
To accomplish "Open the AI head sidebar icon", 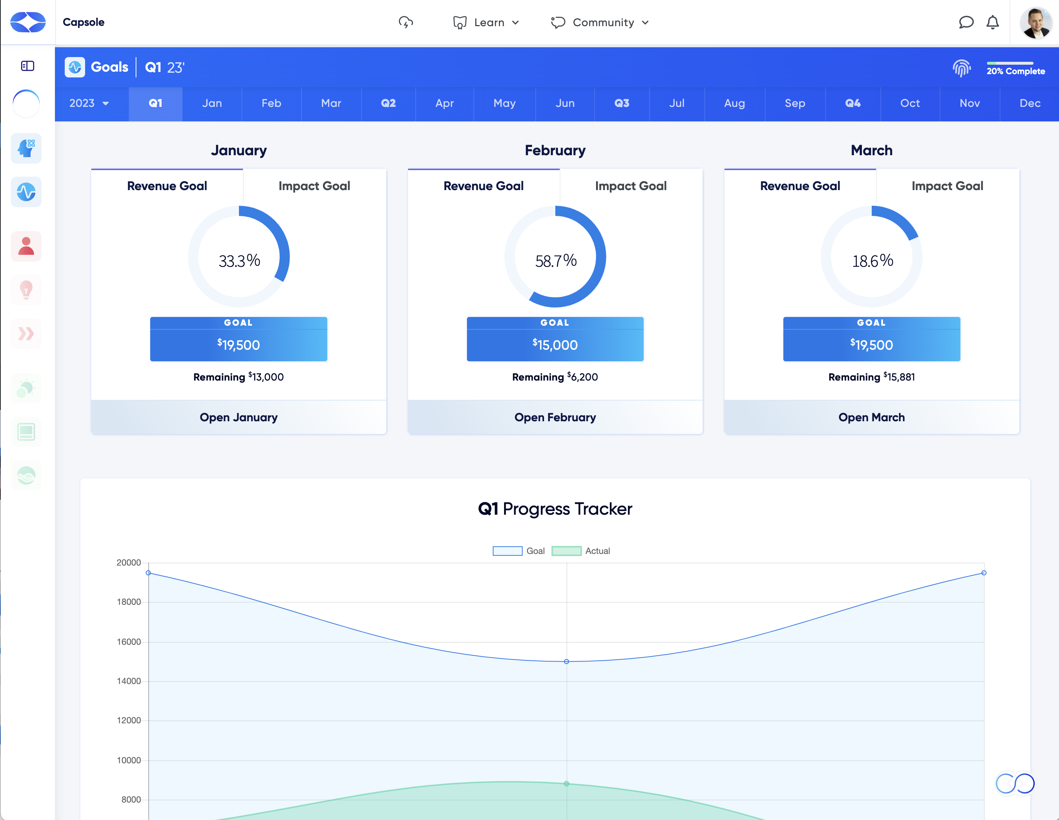I will [x=26, y=148].
